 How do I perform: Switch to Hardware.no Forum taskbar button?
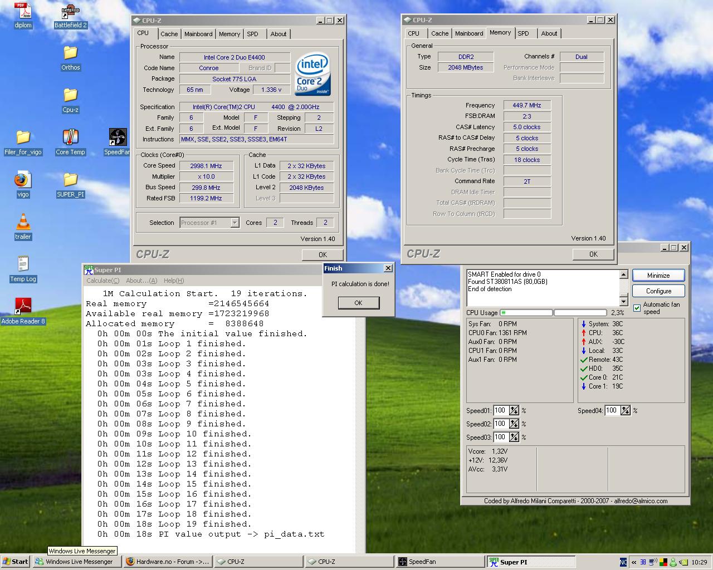pyautogui.click(x=167, y=562)
